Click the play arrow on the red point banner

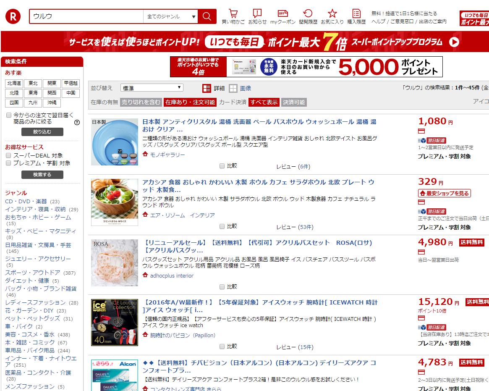454,42
